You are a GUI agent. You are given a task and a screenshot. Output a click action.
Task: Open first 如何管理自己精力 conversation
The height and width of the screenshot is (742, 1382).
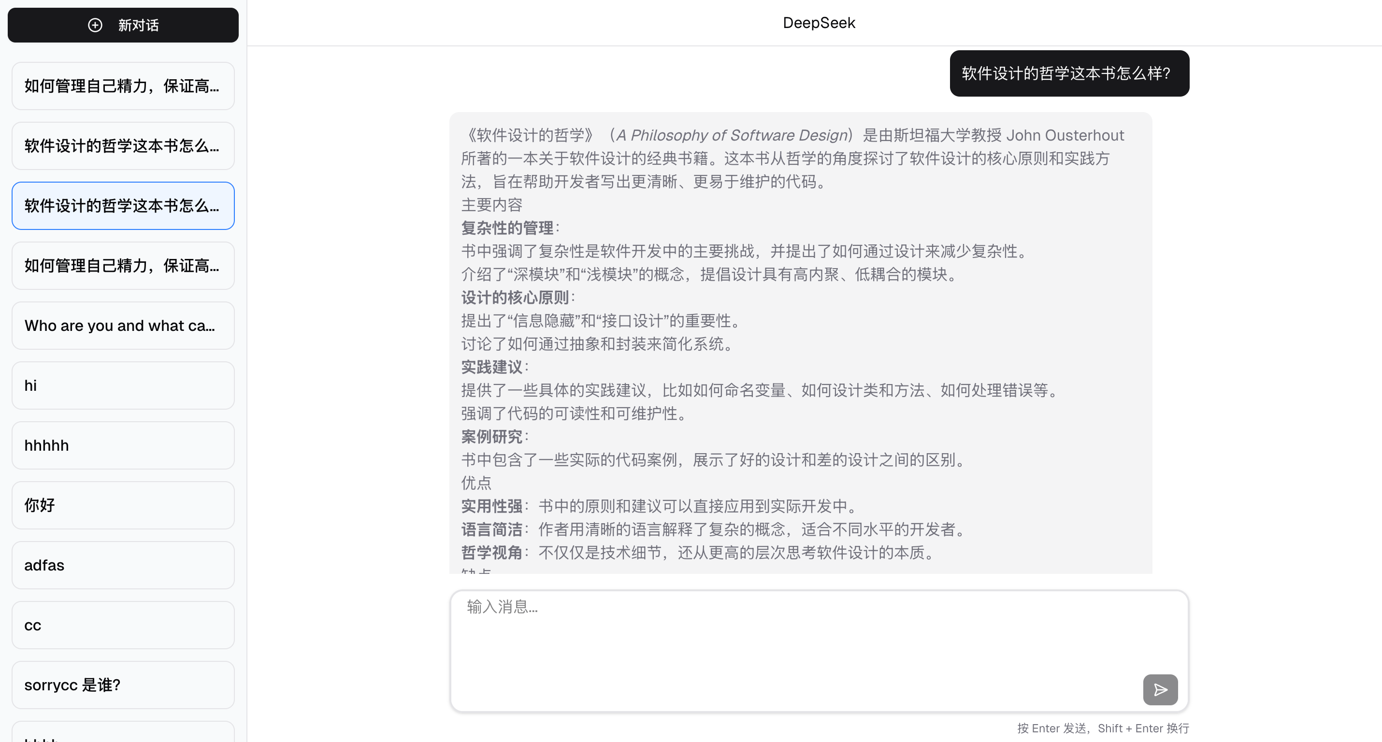123,86
